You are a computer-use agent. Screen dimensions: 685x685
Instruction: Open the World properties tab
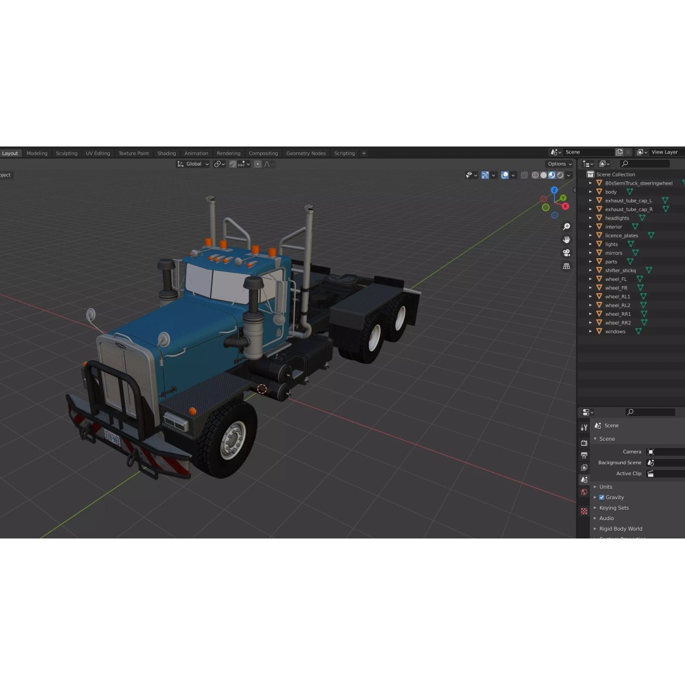(x=584, y=492)
